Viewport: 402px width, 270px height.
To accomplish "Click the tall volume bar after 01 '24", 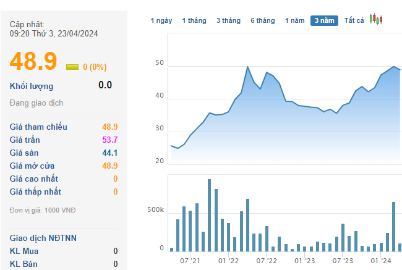I will point(393,226).
